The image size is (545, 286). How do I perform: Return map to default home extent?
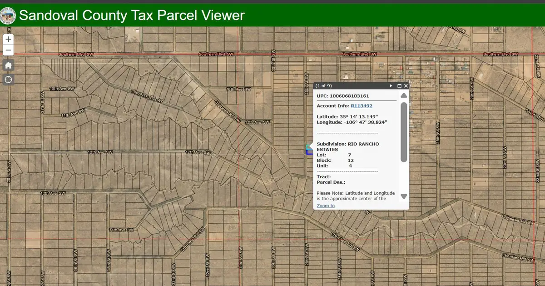8,65
